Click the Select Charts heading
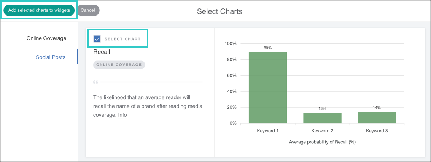This screenshot has height=162, width=431. pos(219,11)
